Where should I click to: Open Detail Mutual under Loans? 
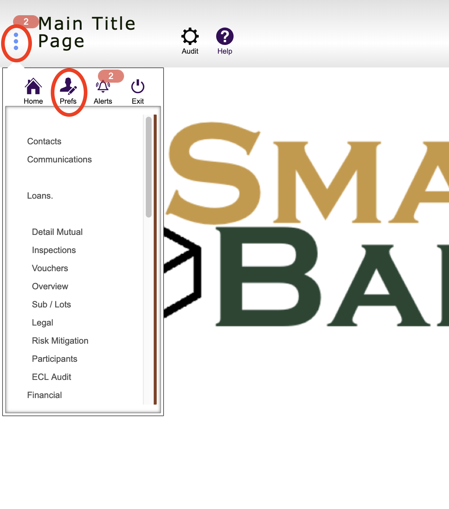(x=57, y=232)
